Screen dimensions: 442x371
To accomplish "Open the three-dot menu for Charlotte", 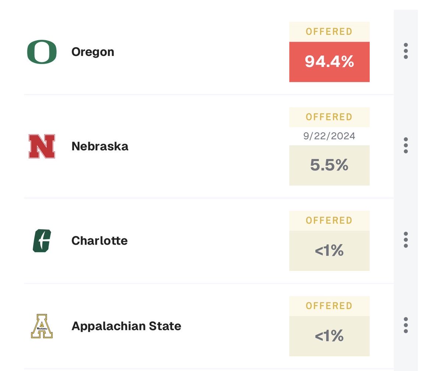I will pyautogui.click(x=406, y=240).
